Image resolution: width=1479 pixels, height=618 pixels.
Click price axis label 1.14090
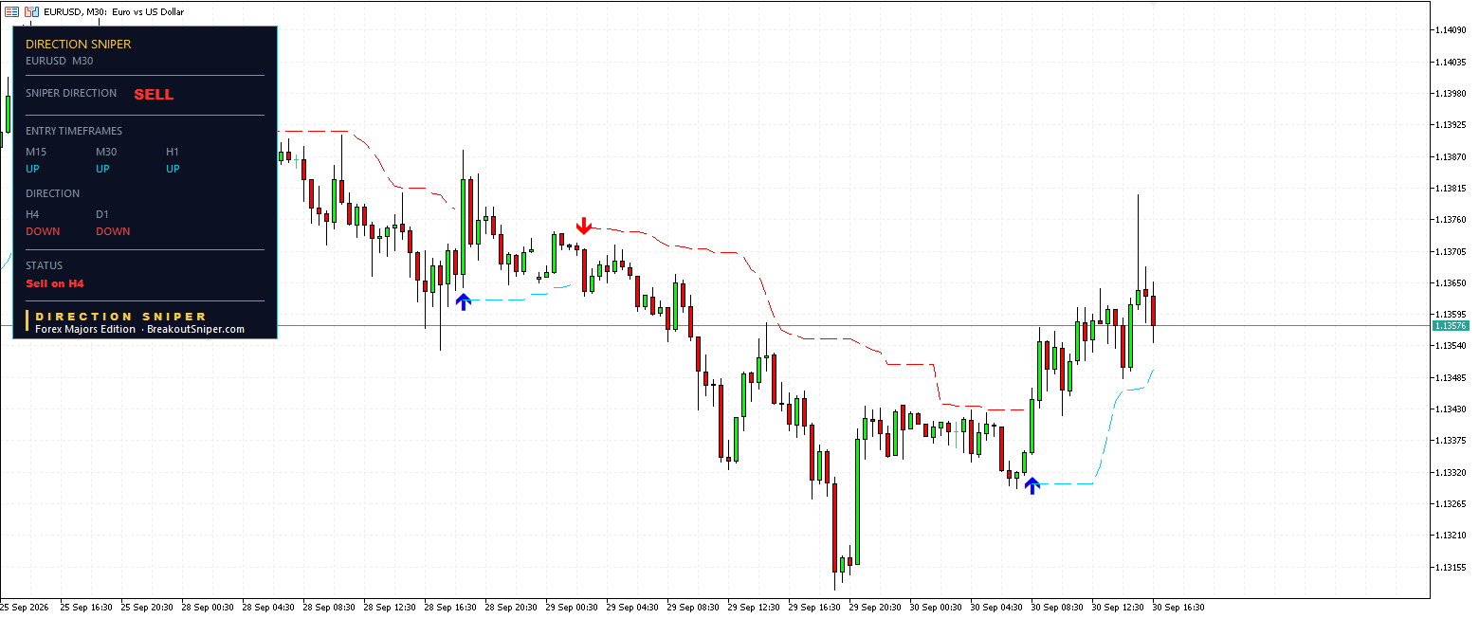[x=1452, y=30]
